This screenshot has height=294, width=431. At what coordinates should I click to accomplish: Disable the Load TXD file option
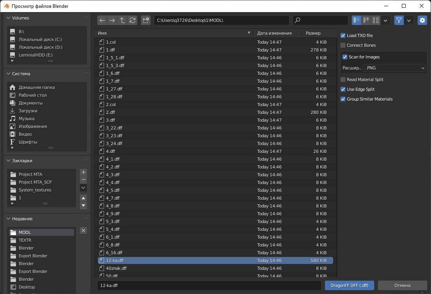pyautogui.click(x=343, y=35)
